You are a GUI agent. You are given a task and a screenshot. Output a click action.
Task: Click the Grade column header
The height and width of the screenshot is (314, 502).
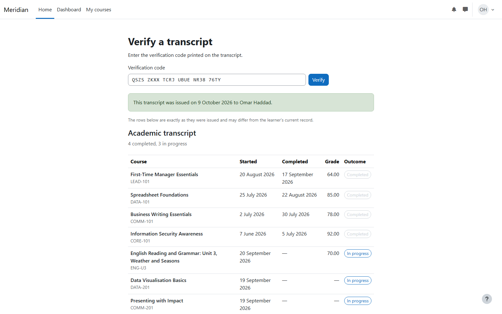(x=332, y=162)
